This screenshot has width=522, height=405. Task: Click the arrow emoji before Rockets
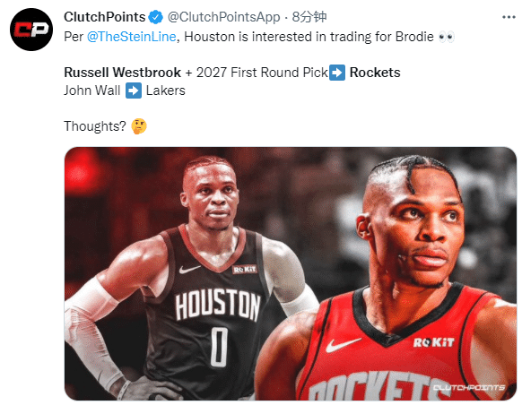(337, 73)
